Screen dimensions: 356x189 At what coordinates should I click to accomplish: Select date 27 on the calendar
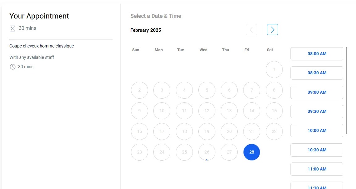(229, 152)
